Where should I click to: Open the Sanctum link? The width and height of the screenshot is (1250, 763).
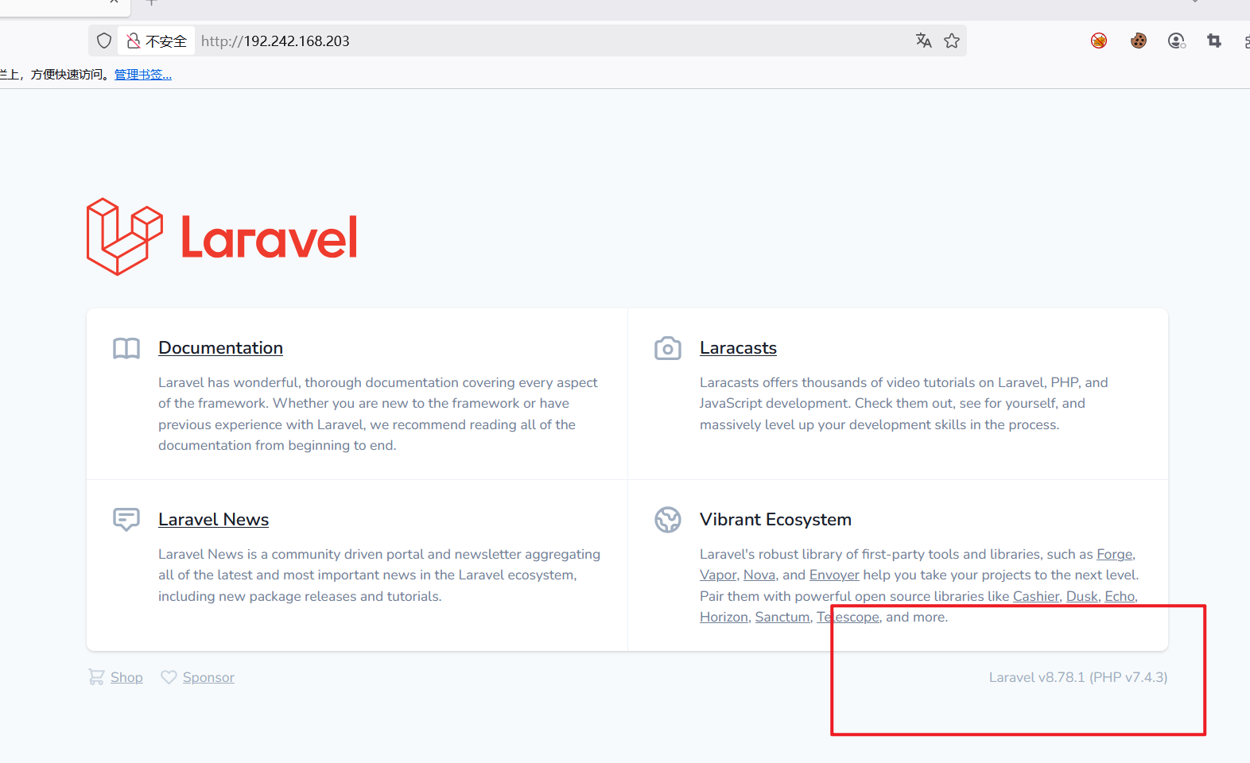782,617
